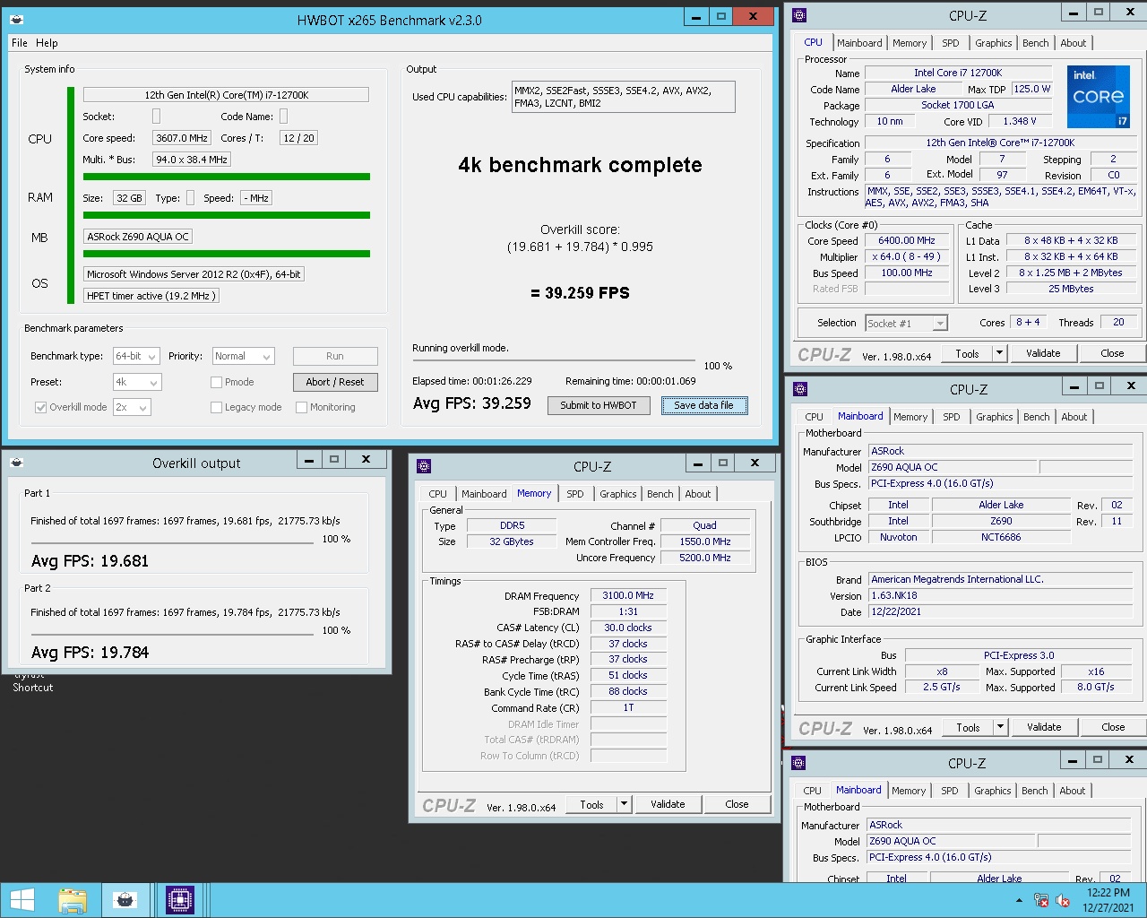Click the Abort / Reset button
This screenshot has width=1147, height=918.
click(x=335, y=382)
